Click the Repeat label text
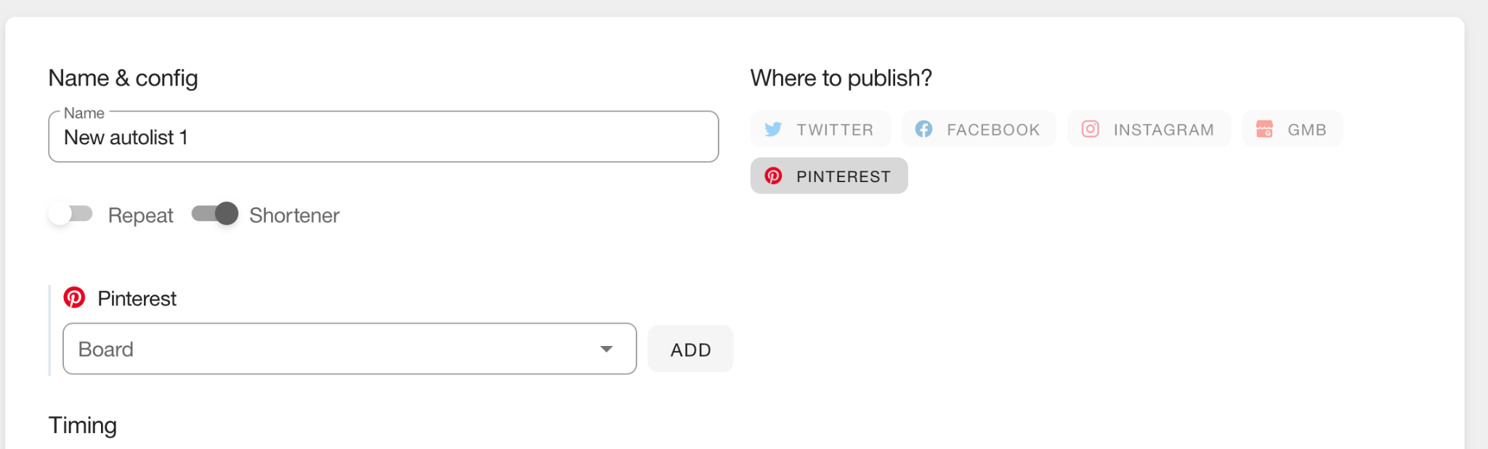Screen dimensions: 1488x449 (140, 215)
